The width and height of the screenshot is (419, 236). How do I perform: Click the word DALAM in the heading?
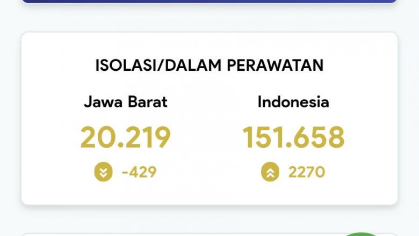(193, 65)
